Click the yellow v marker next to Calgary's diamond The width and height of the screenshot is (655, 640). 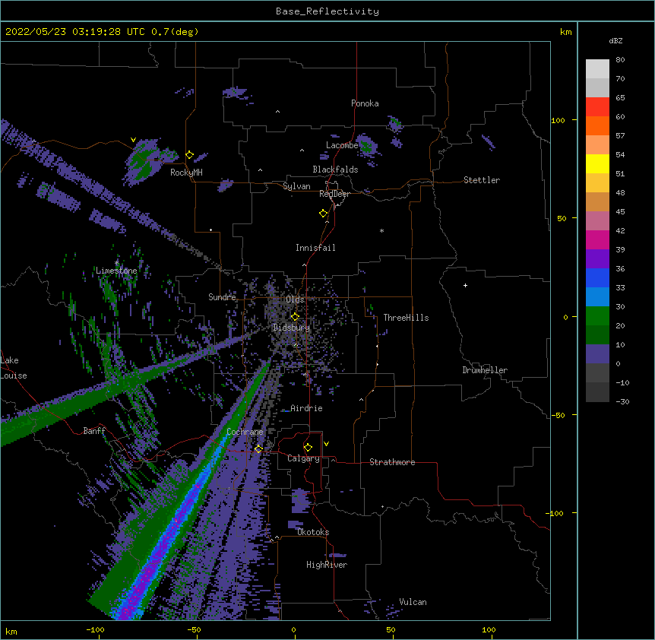(x=326, y=444)
